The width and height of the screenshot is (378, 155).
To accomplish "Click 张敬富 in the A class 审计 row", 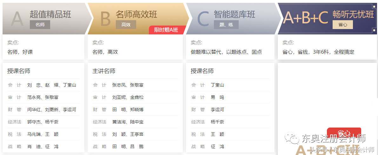I will pyautogui.click(x=52, y=98).
